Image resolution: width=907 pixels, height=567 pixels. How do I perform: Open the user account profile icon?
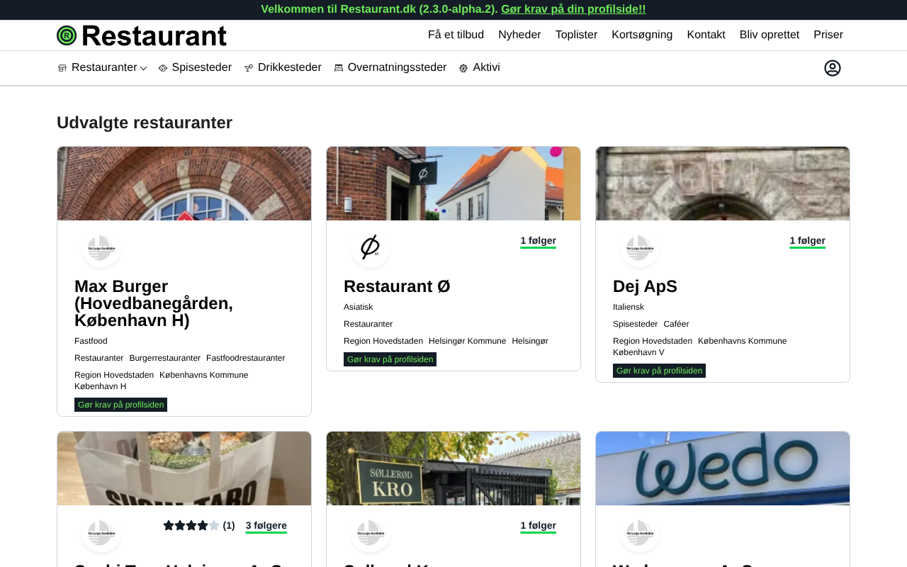click(x=832, y=68)
